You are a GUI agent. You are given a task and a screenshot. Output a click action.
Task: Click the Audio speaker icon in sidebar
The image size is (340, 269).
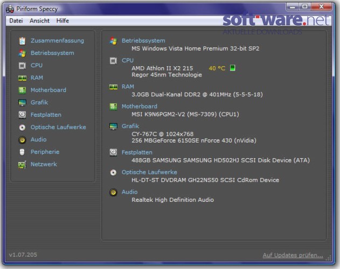tap(22, 140)
